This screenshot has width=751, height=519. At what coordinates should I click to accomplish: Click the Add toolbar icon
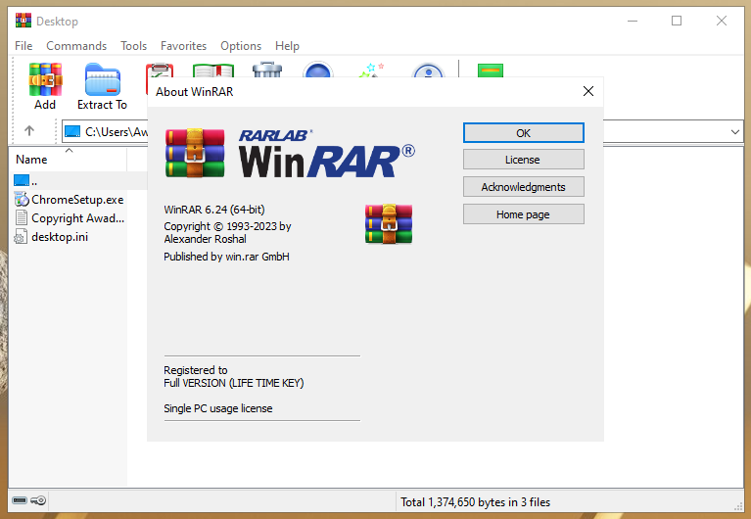click(45, 79)
